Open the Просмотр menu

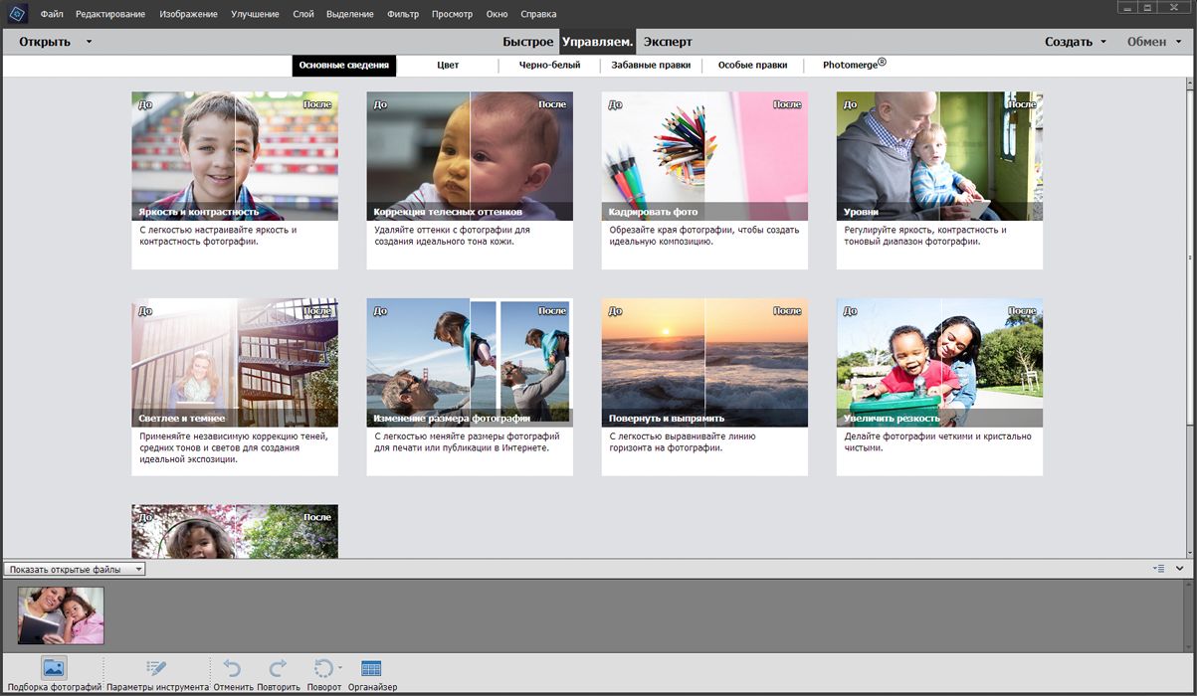(x=453, y=14)
